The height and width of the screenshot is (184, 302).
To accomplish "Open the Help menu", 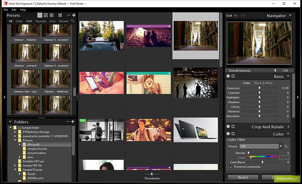I will click(x=23, y=10).
